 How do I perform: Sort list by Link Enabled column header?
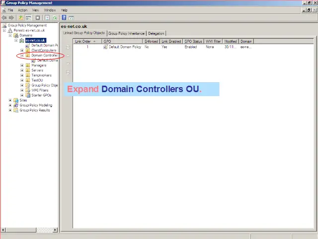pos(171,41)
